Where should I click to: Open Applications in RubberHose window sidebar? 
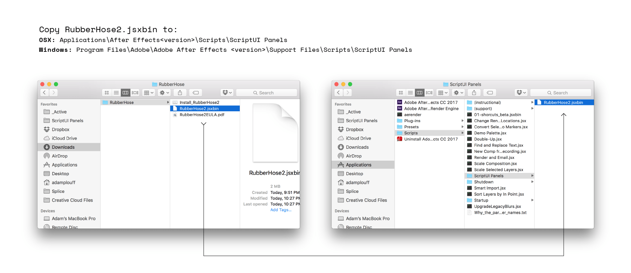[69, 165]
